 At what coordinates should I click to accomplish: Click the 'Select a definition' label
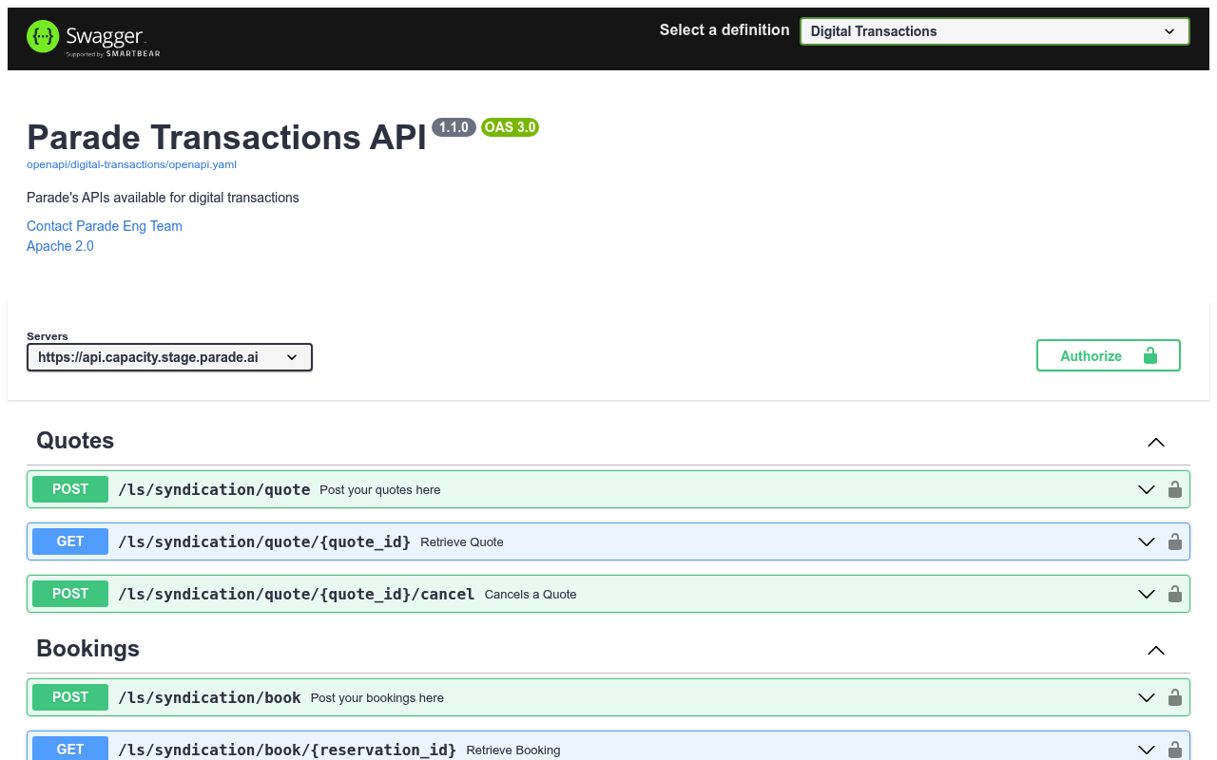[x=724, y=30]
